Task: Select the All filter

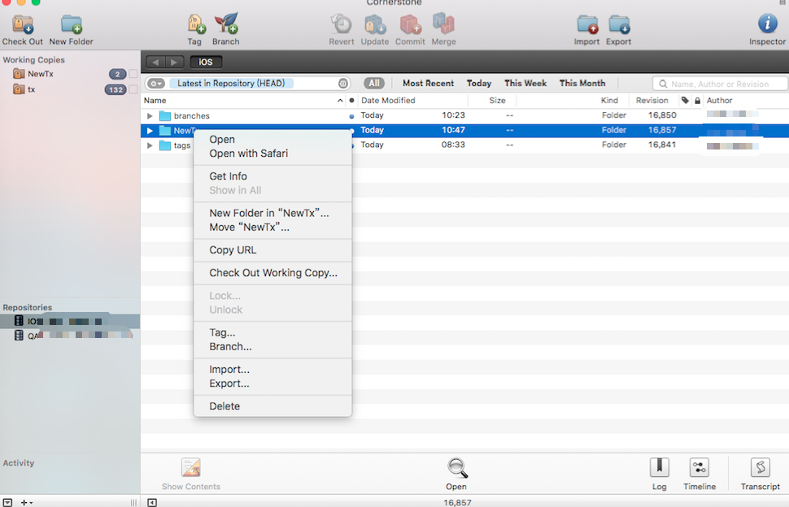Action: pyautogui.click(x=374, y=84)
